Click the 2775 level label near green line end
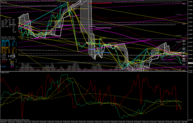193x123 pixels. [x=184, y=65]
